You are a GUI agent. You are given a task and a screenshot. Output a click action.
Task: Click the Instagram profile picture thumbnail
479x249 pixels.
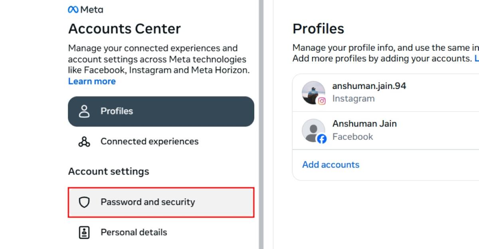313,93
